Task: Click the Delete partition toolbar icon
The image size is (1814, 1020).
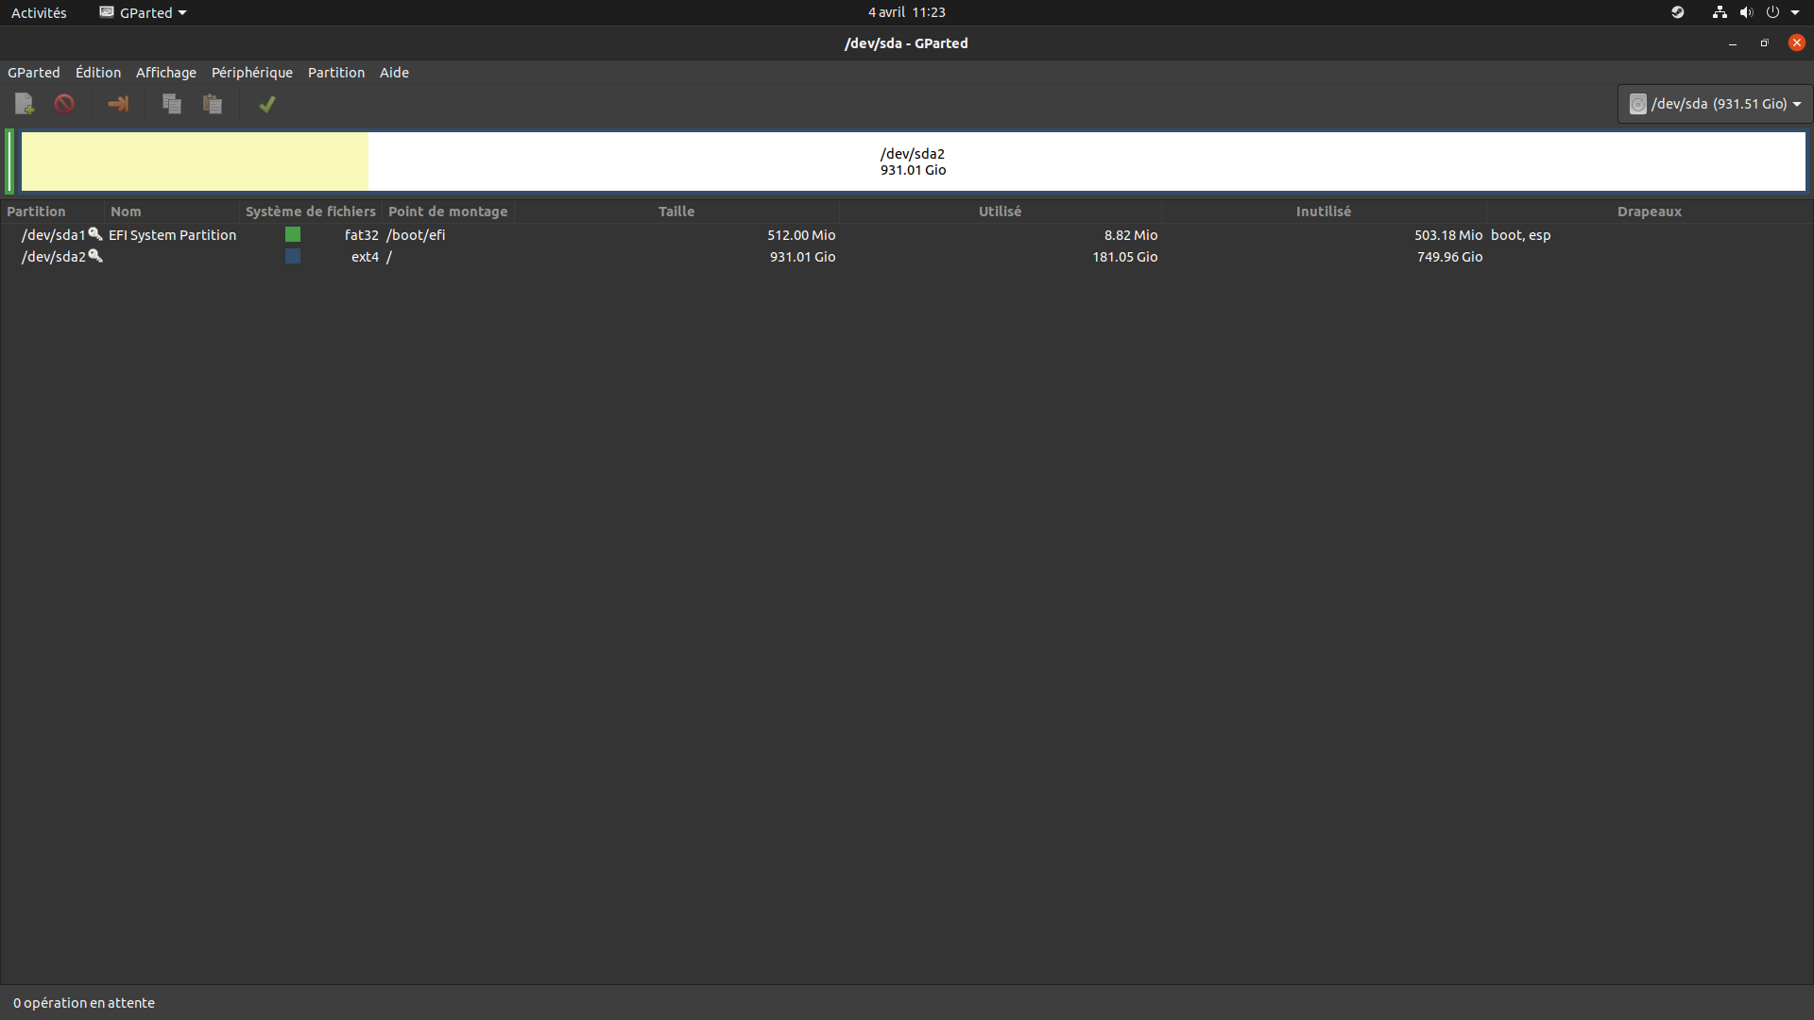Action: click(x=64, y=104)
